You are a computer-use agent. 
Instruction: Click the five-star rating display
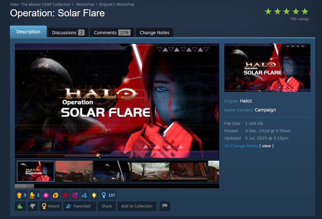coord(287,12)
